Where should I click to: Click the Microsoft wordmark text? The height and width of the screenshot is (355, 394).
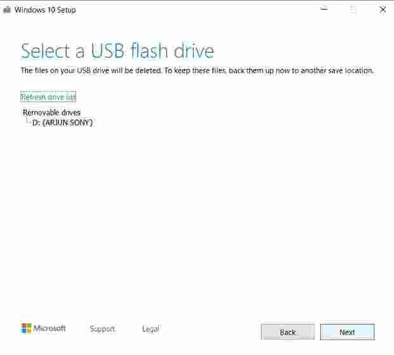click(49, 328)
